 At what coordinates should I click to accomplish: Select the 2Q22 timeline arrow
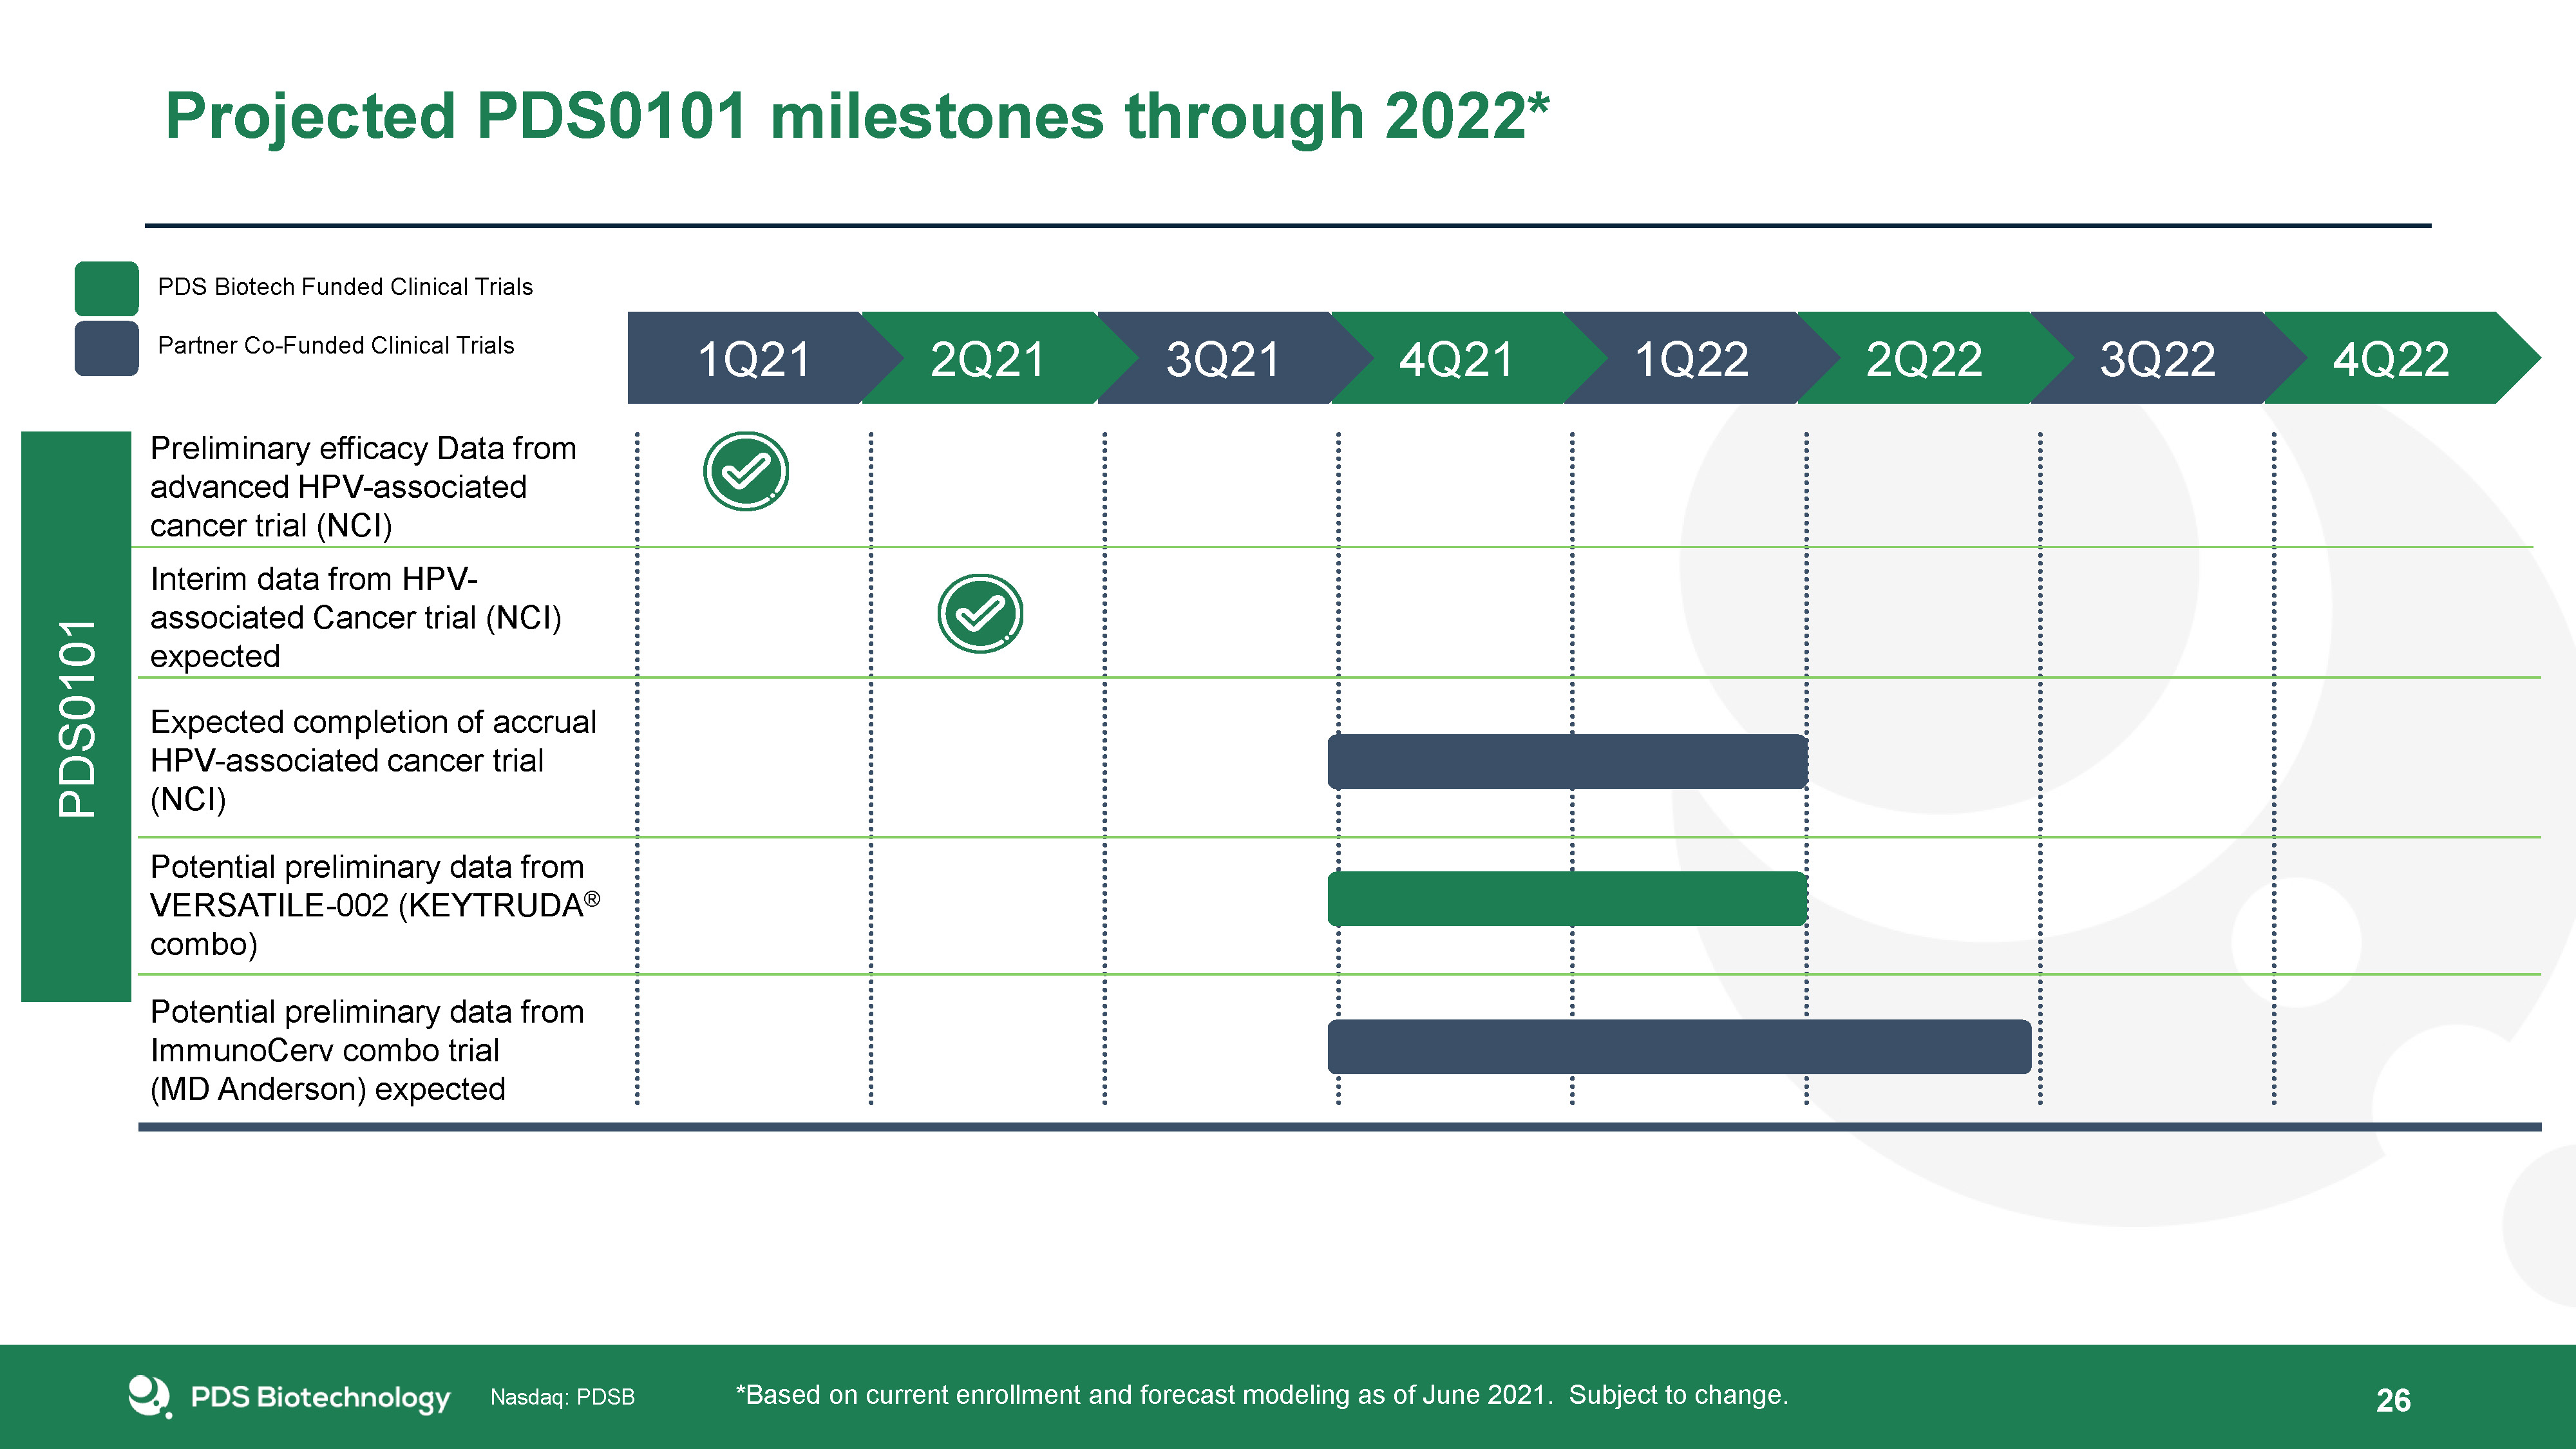coord(1924,359)
